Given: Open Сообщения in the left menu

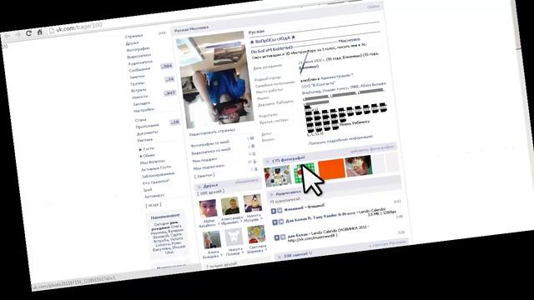Looking at the screenshot, I should point(139,70).
